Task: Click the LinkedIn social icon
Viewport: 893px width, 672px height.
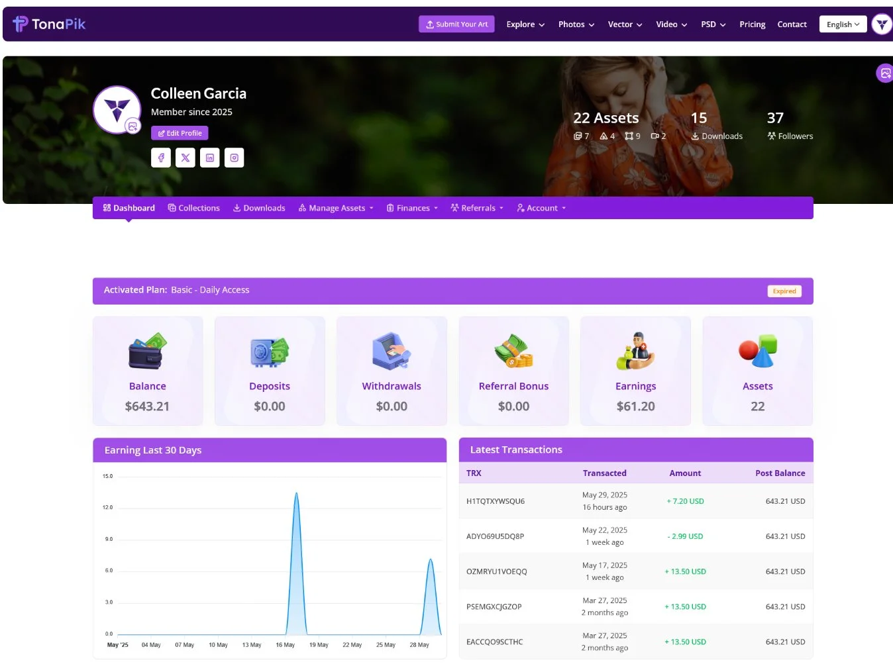Action: [x=209, y=158]
